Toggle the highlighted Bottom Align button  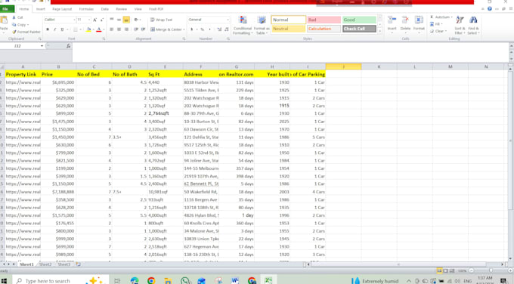coord(126,20)
